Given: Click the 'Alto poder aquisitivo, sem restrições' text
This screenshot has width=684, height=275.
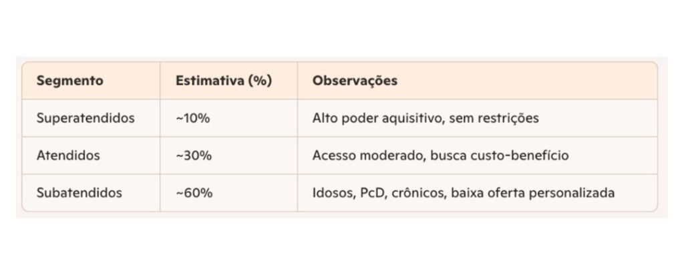Looking at the screenshot, I should 425,119.
